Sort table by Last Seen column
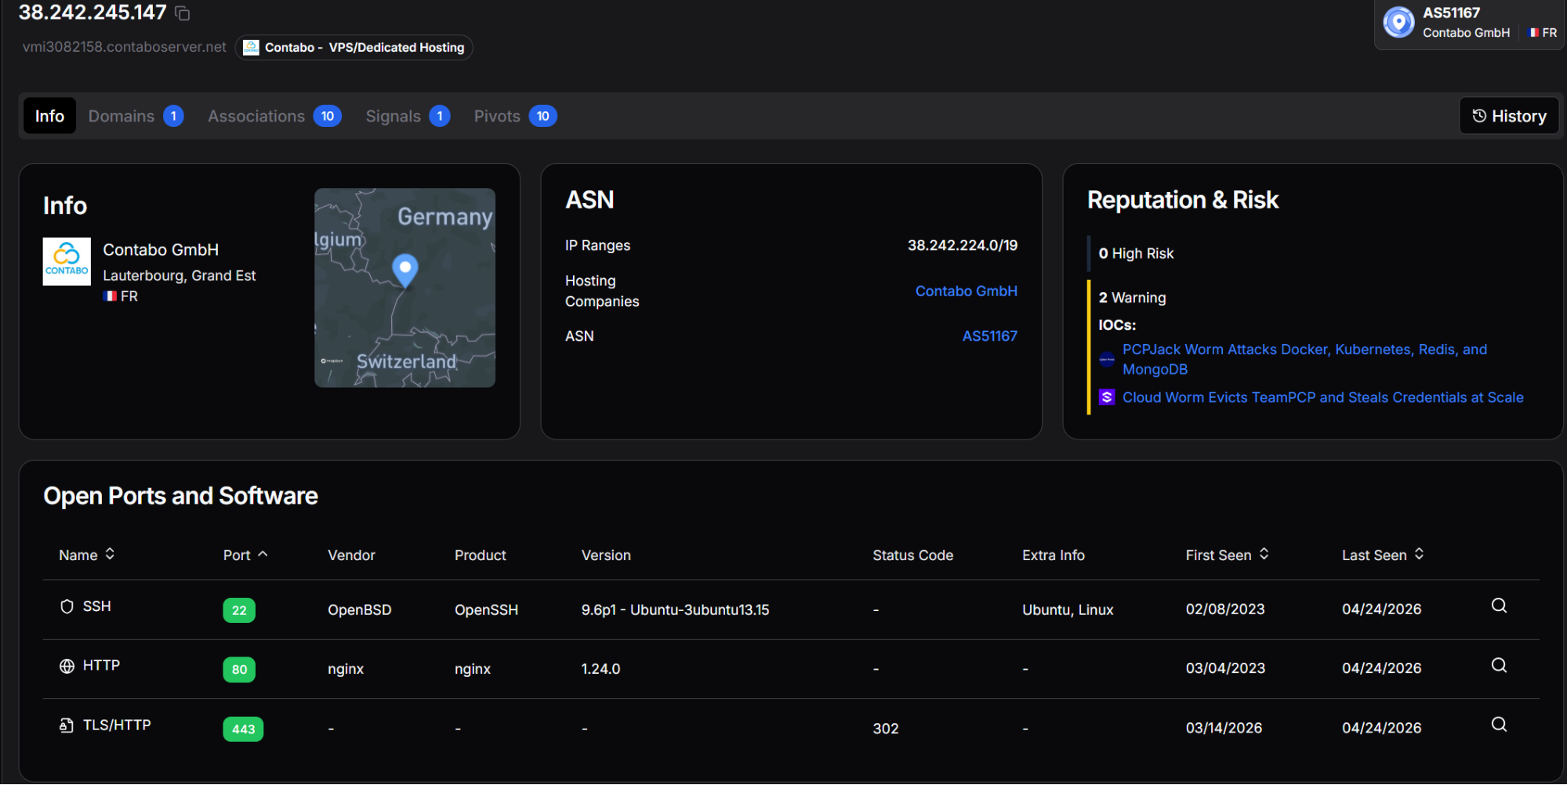Image resolution: width=1567 pixels, height=785 pixels. (1383, 555)
